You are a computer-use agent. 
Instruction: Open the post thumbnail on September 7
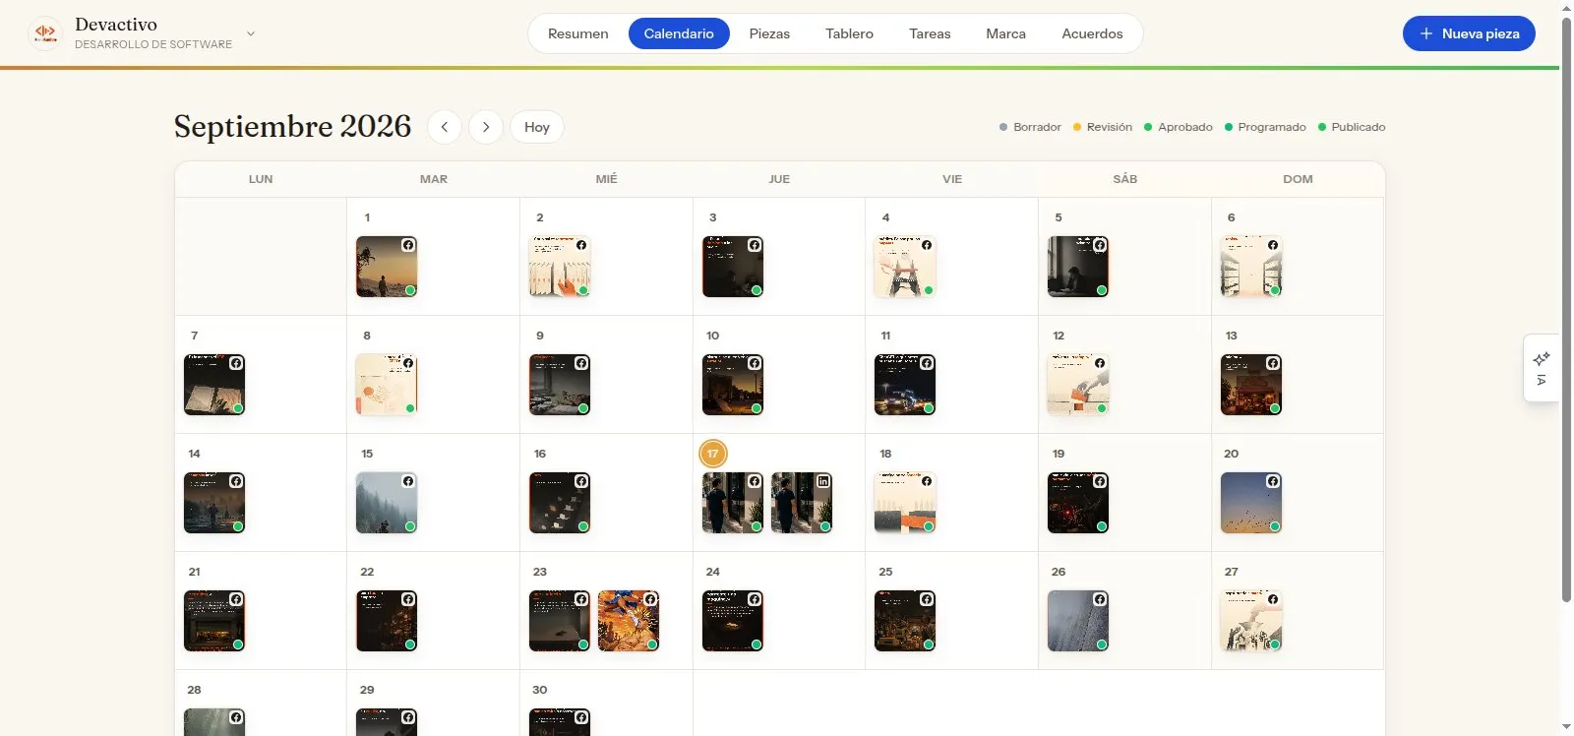point(214,385)
